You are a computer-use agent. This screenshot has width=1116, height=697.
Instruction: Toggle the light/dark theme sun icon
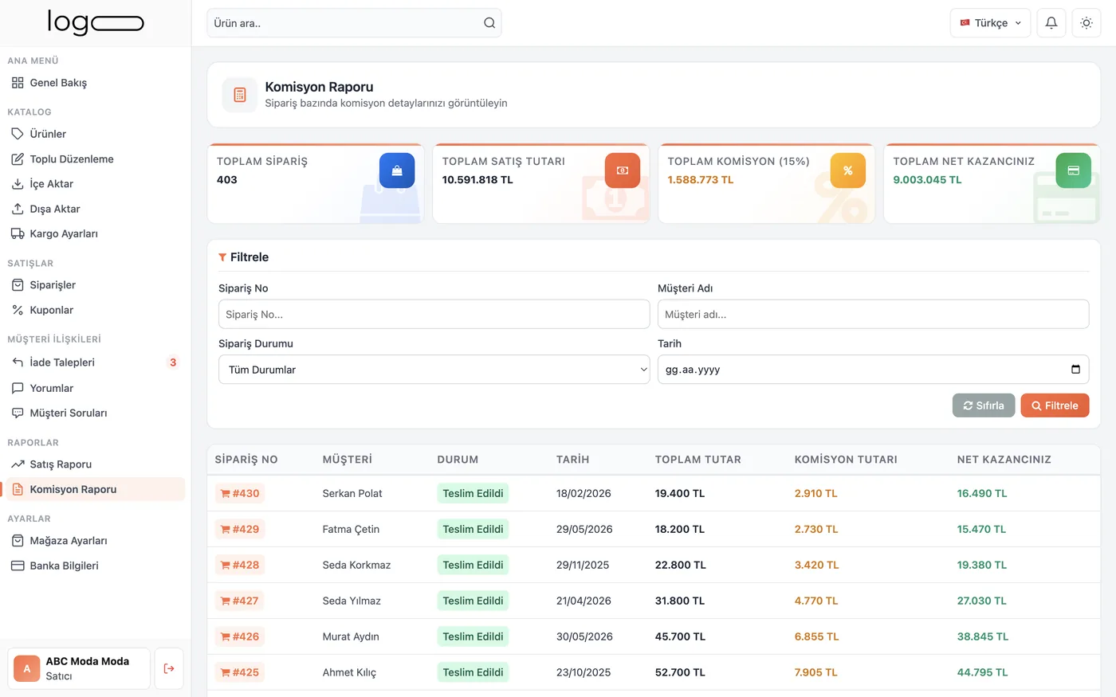(x=1086, y=23)
